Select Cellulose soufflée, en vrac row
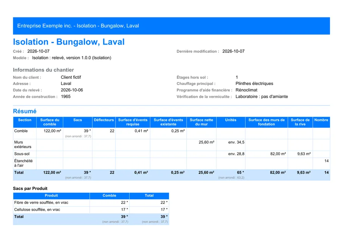 coord(37,210)
